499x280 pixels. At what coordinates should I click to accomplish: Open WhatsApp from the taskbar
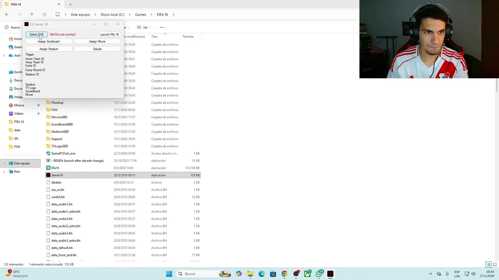tap(319, 274)
